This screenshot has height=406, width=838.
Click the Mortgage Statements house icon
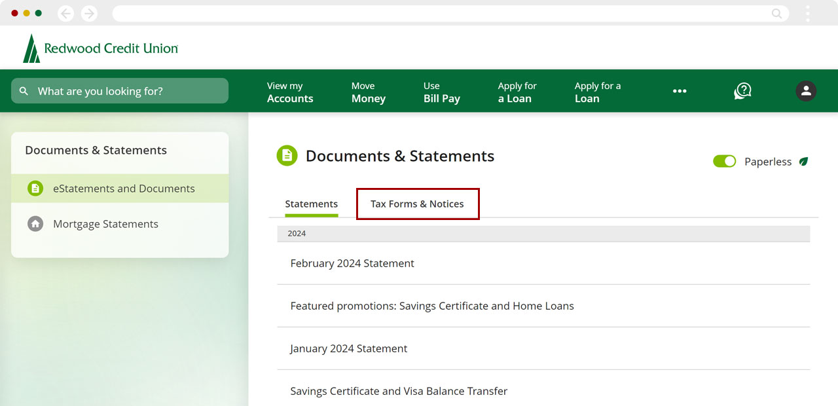click(x=35, y=224)
